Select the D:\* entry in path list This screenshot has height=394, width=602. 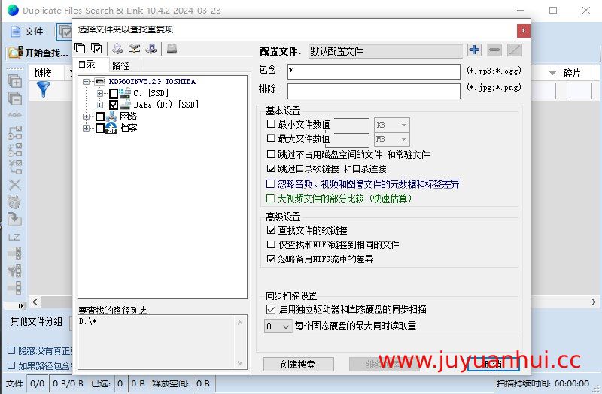pyautogui.click(x=88, y=322)
